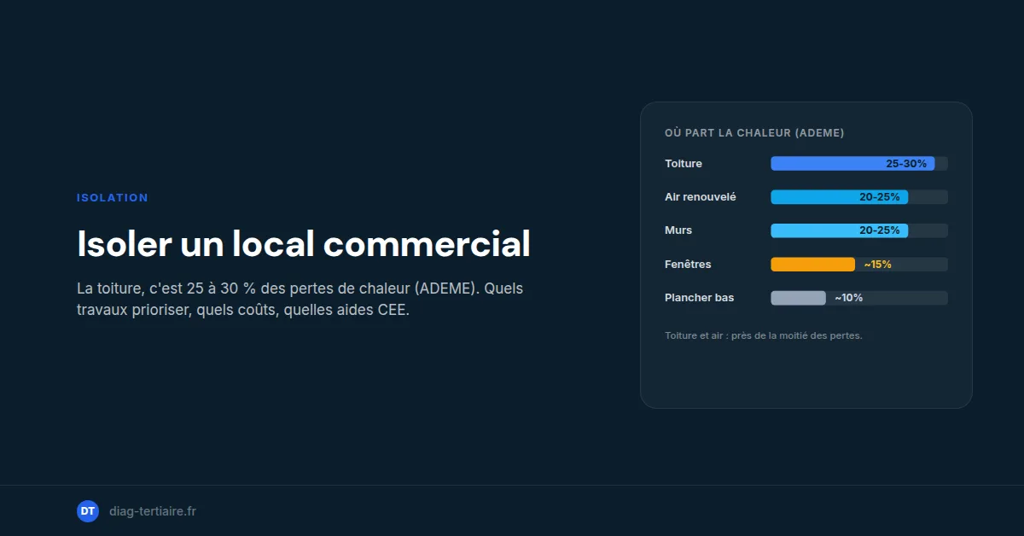Click the Toiture 25-30% bar

tap(853, 164)
